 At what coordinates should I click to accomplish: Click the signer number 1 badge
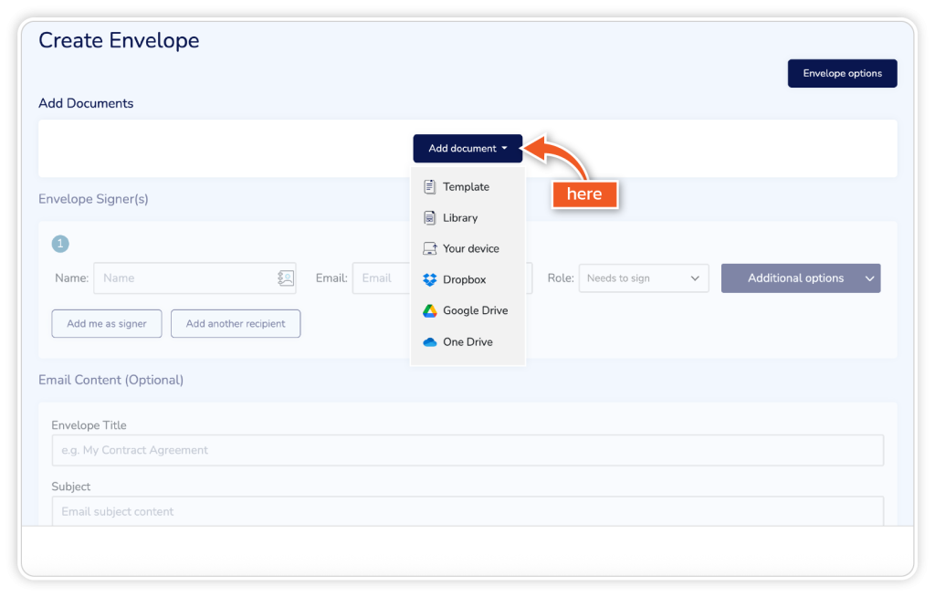tap(60, 244)
